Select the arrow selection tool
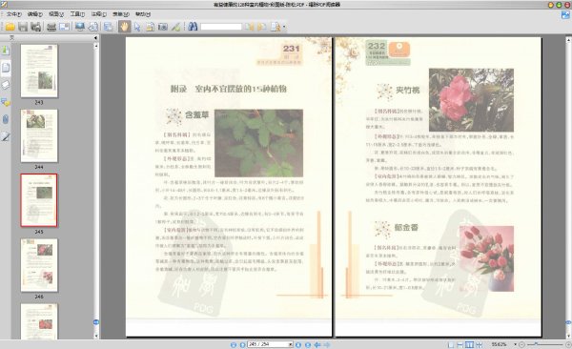This screenshot has height=349, width=572. tap(137, 27)
